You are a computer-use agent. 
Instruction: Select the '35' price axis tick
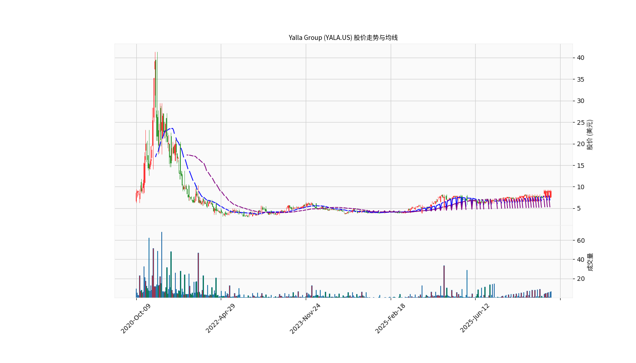pos(581,79)
